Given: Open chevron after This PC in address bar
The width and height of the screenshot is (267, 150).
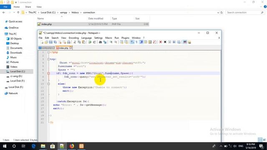Looking at the screenshot, I should (38, 12).
